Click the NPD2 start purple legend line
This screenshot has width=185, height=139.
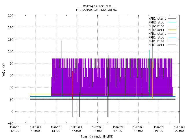[x=172, y=19]
